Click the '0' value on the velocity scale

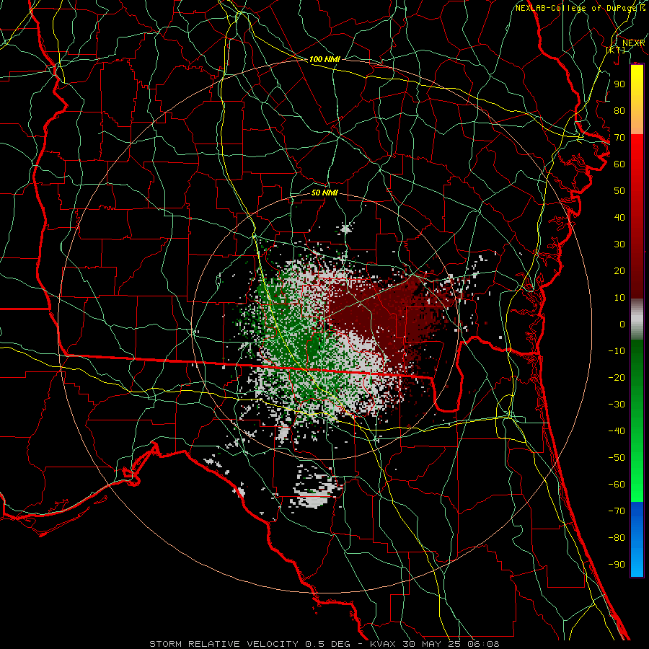[x=622, y=324]
